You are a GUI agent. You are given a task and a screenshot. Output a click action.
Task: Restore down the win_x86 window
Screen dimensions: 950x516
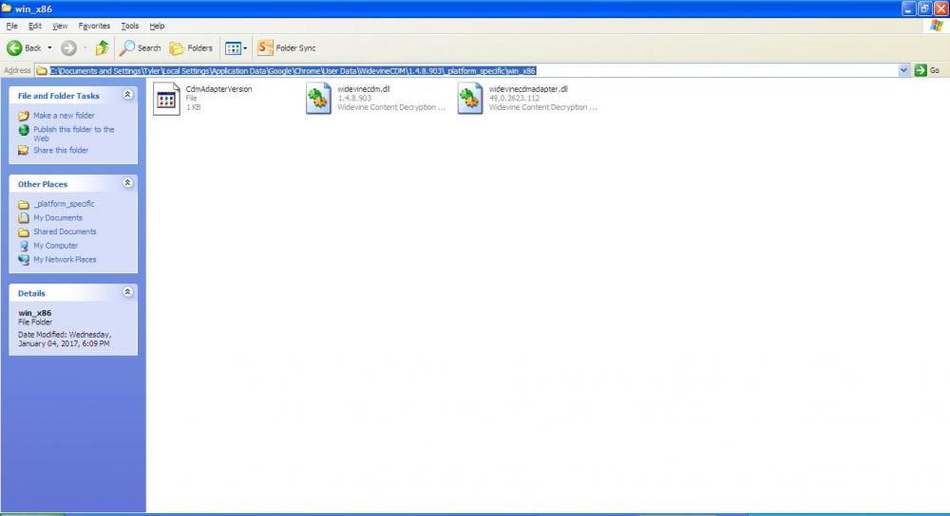[x=924, y=9]
